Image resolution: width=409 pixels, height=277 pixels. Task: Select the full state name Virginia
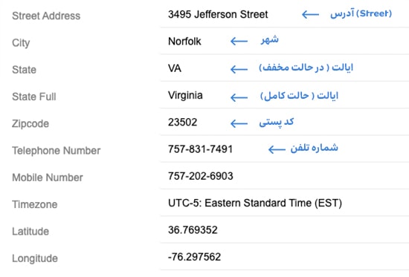(x=185, y=95)
